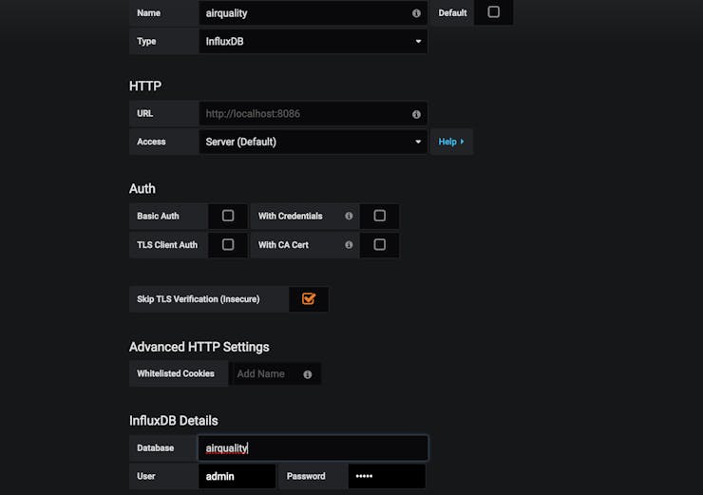Enable the Default data source checkbox
The height and width of the screenshot is (495, 703).
pos(493,11)
